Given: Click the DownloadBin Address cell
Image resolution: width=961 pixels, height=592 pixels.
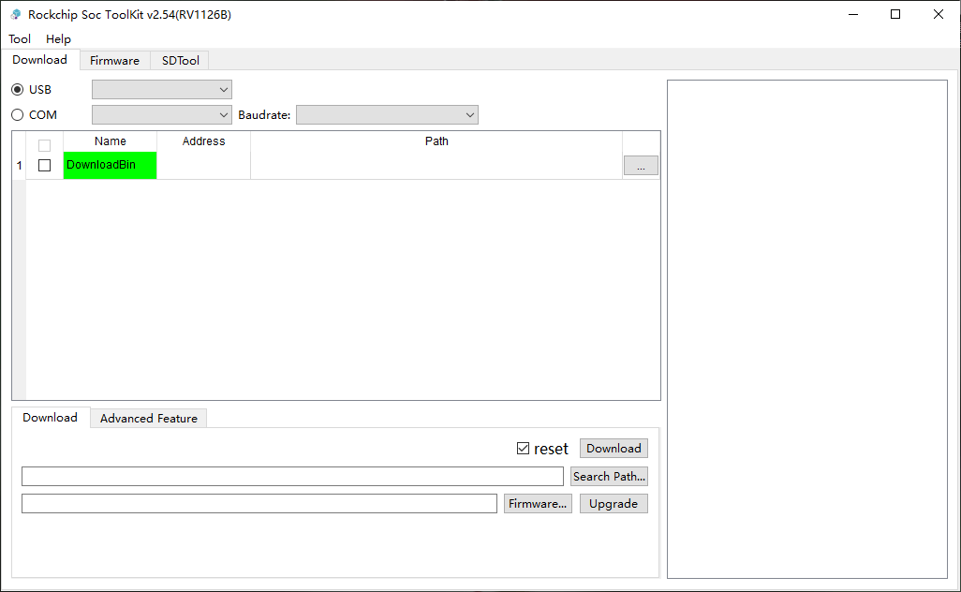Looking at the screenshot, I should tap(203, 166).
